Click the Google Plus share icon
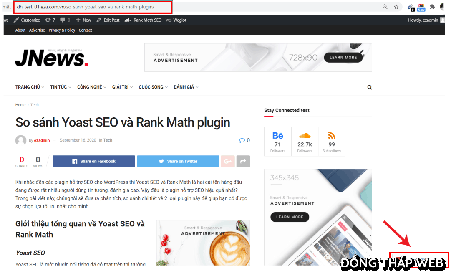The image size is (451, 276). (x=227, y=162)
